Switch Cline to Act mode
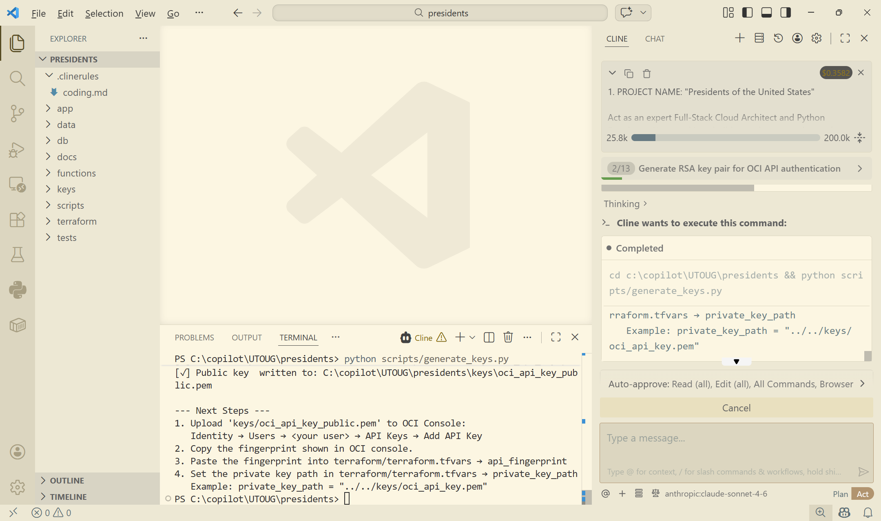This screenshot has height=521, width=881. pyautogui.click(x=862, y=494)
